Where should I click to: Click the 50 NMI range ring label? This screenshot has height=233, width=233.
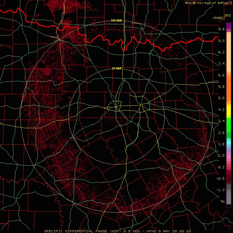click(117, 68)
